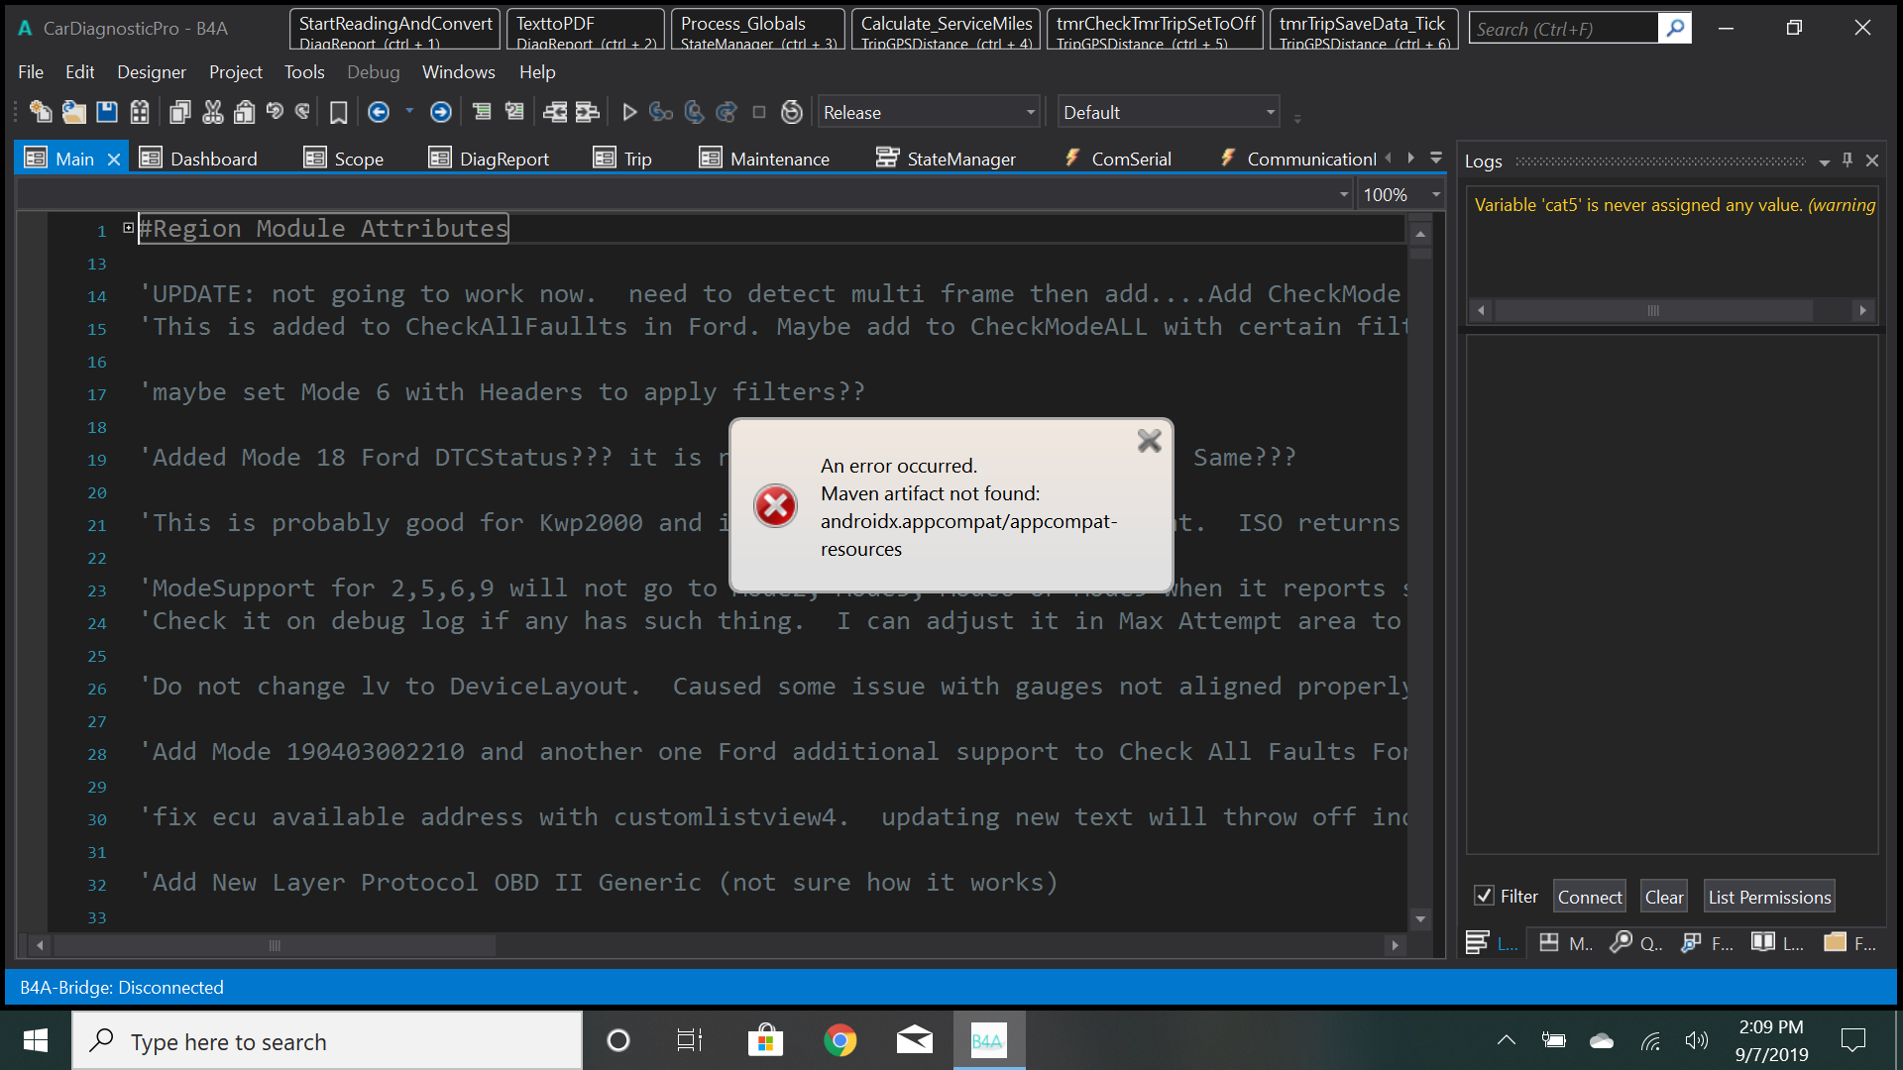
Task: Click the Save icon in toolbar
Action: (107, 112)
